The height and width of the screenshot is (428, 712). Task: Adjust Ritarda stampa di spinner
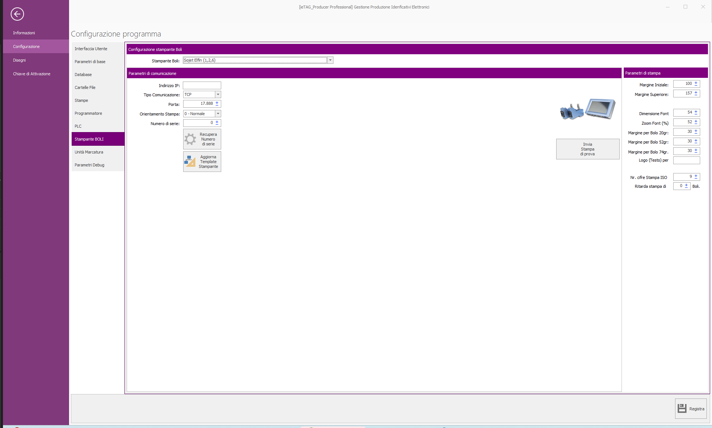686,186
